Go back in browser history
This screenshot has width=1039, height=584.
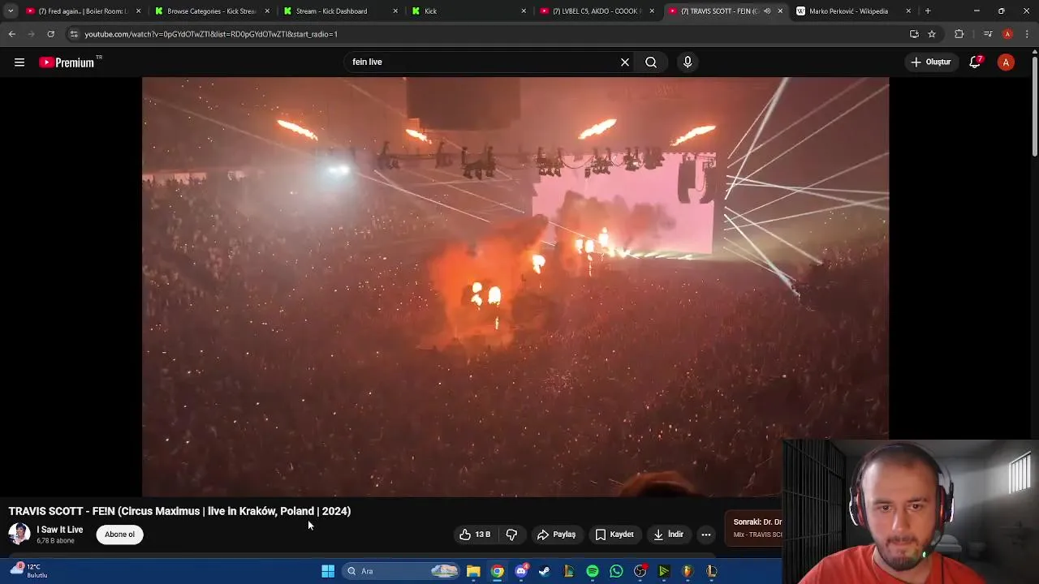click(x=12, y=34)
